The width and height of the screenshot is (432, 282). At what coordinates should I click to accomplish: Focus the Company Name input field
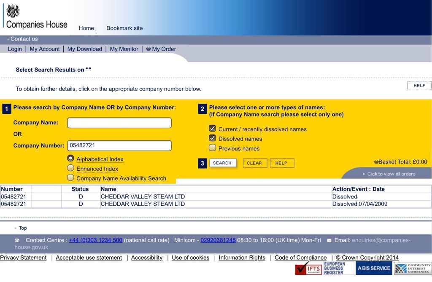point(119,123)
